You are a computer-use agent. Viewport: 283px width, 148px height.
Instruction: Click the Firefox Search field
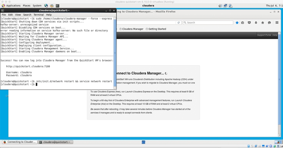click(x=208, y=23)
